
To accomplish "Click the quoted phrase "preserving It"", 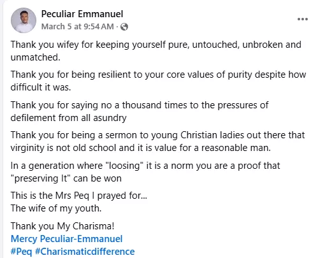I will 40,178.
